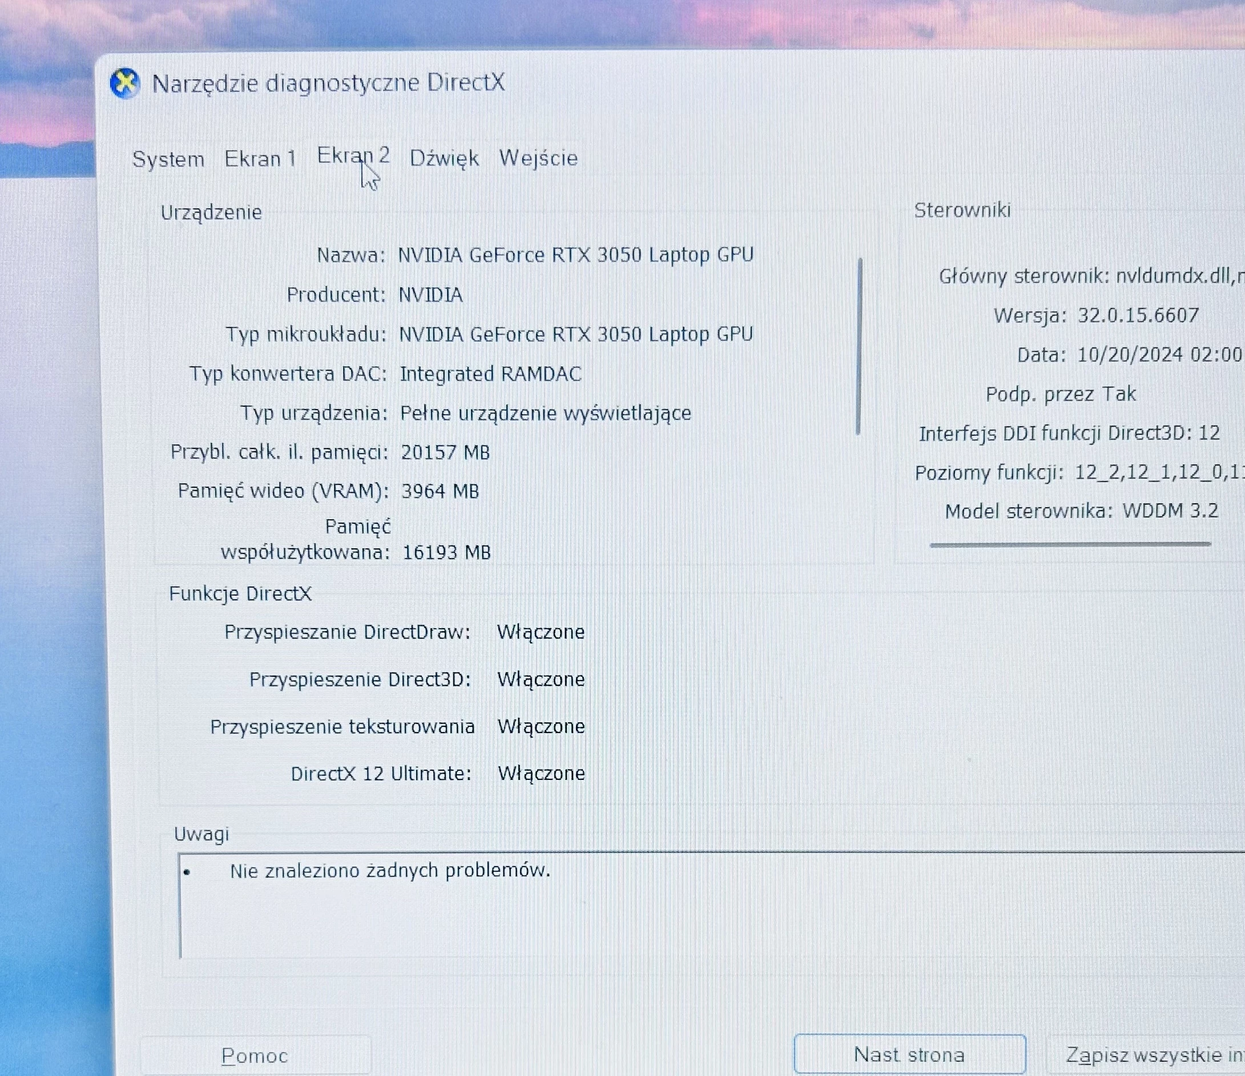The width and height of the screenshot is (1245, 1076).
Task: Click the Typ mikroukładu value text
Action: tap(575, 334)
